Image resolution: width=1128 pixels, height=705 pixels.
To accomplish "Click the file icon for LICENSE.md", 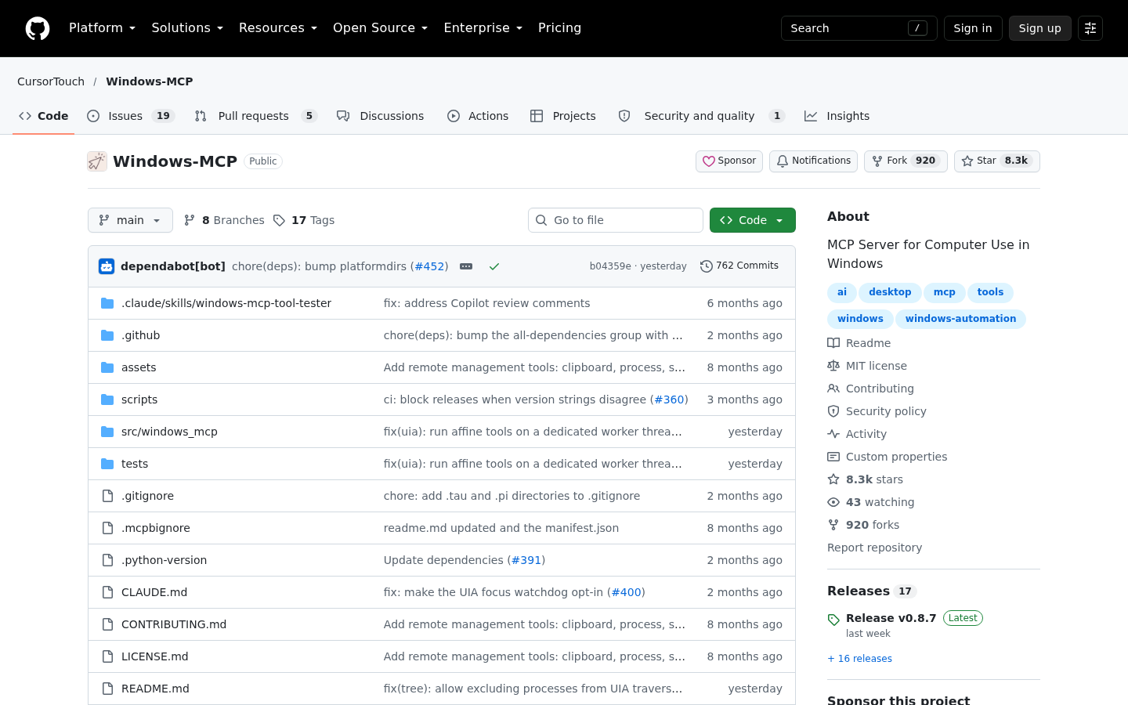I will 107,656.
